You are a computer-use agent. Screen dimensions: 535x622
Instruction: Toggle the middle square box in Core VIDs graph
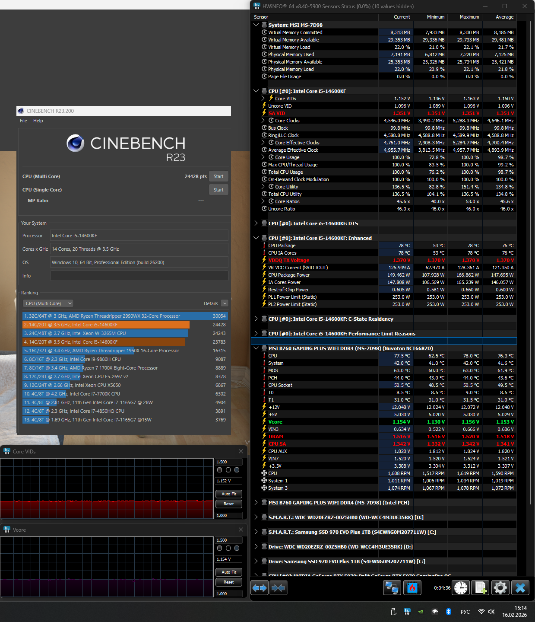click(228, 470)
